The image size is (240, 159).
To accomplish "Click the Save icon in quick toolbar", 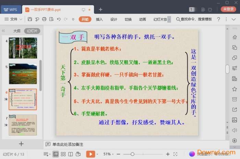I will click(x=30, y=19).
